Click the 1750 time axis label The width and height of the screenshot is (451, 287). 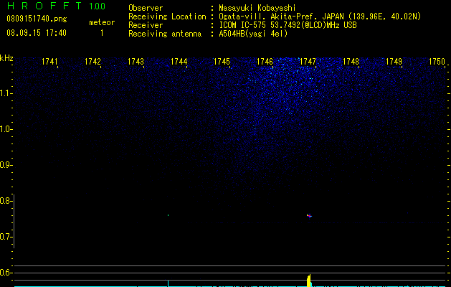(437, 62)
